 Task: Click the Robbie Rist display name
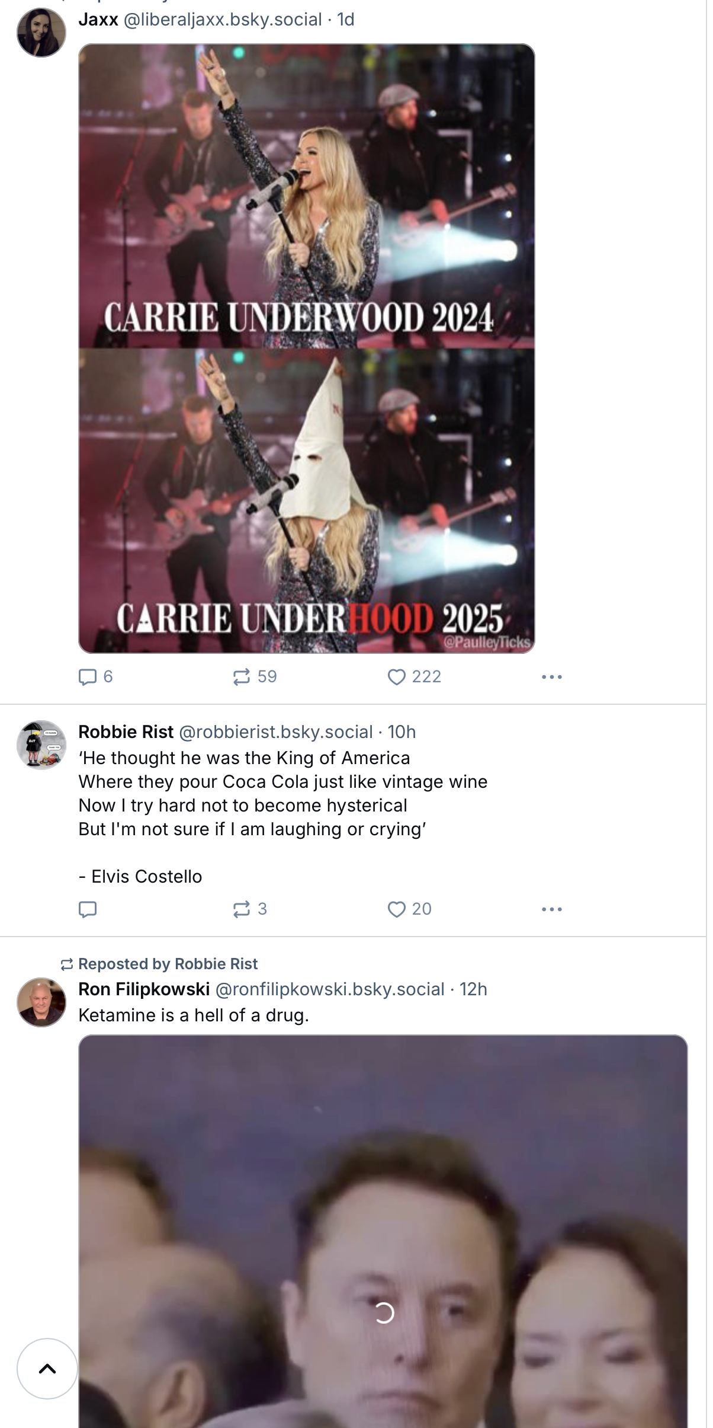126,732
